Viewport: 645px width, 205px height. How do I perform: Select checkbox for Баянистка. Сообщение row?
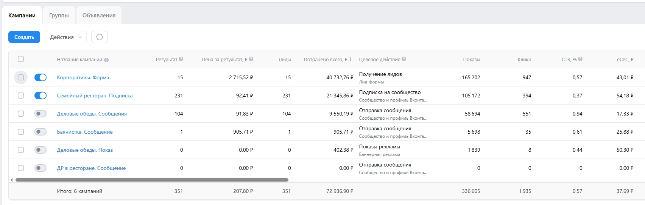[21, 132]
